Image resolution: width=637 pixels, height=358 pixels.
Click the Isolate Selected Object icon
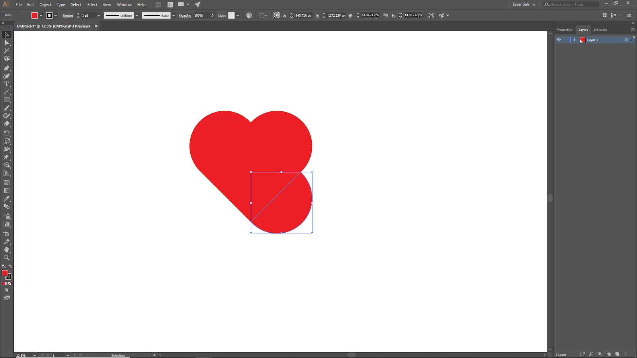(x=431, y=15)
